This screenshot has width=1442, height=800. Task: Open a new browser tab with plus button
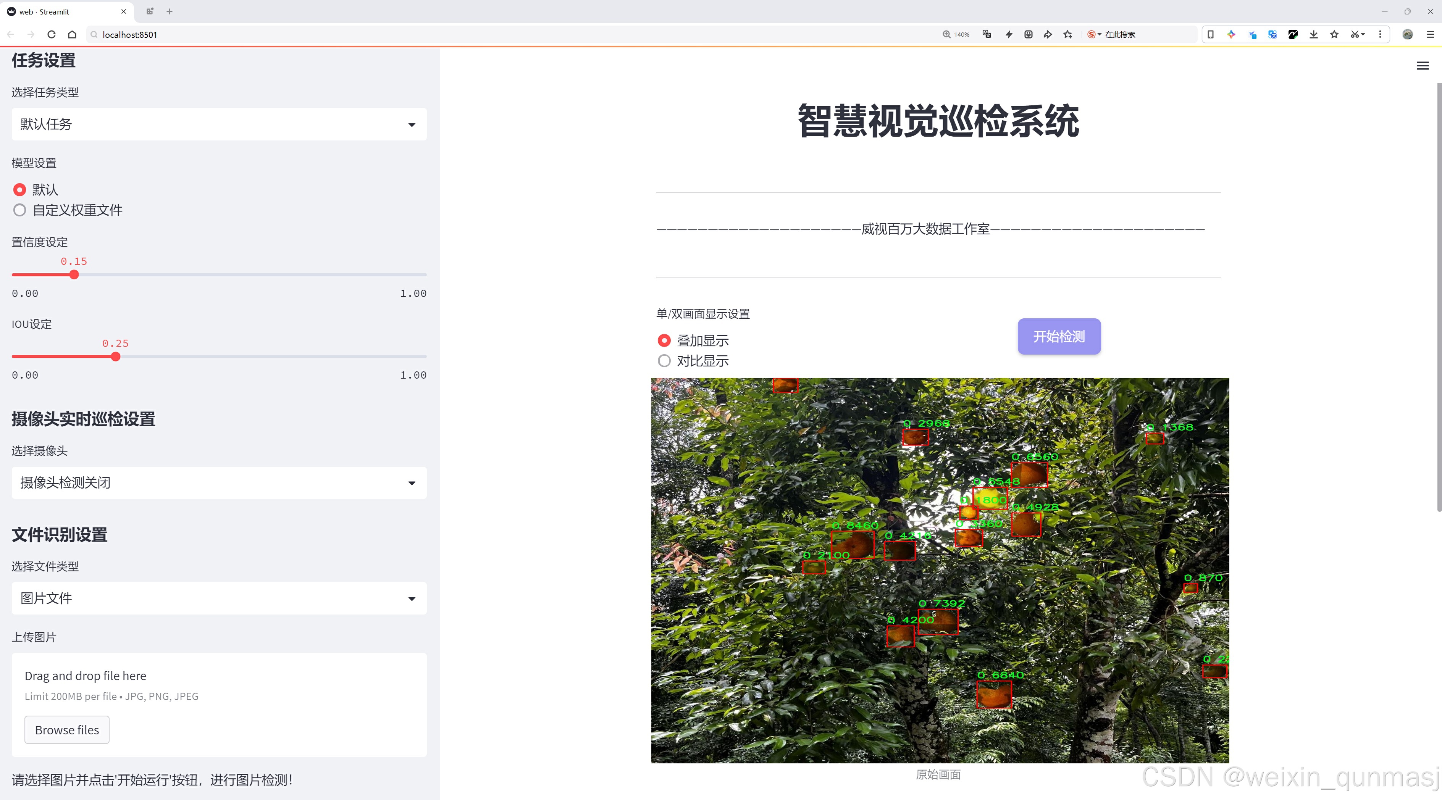coord(170,11)
